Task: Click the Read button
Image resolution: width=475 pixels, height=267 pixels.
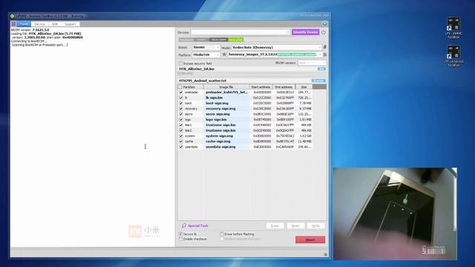Action: (295, 225)
